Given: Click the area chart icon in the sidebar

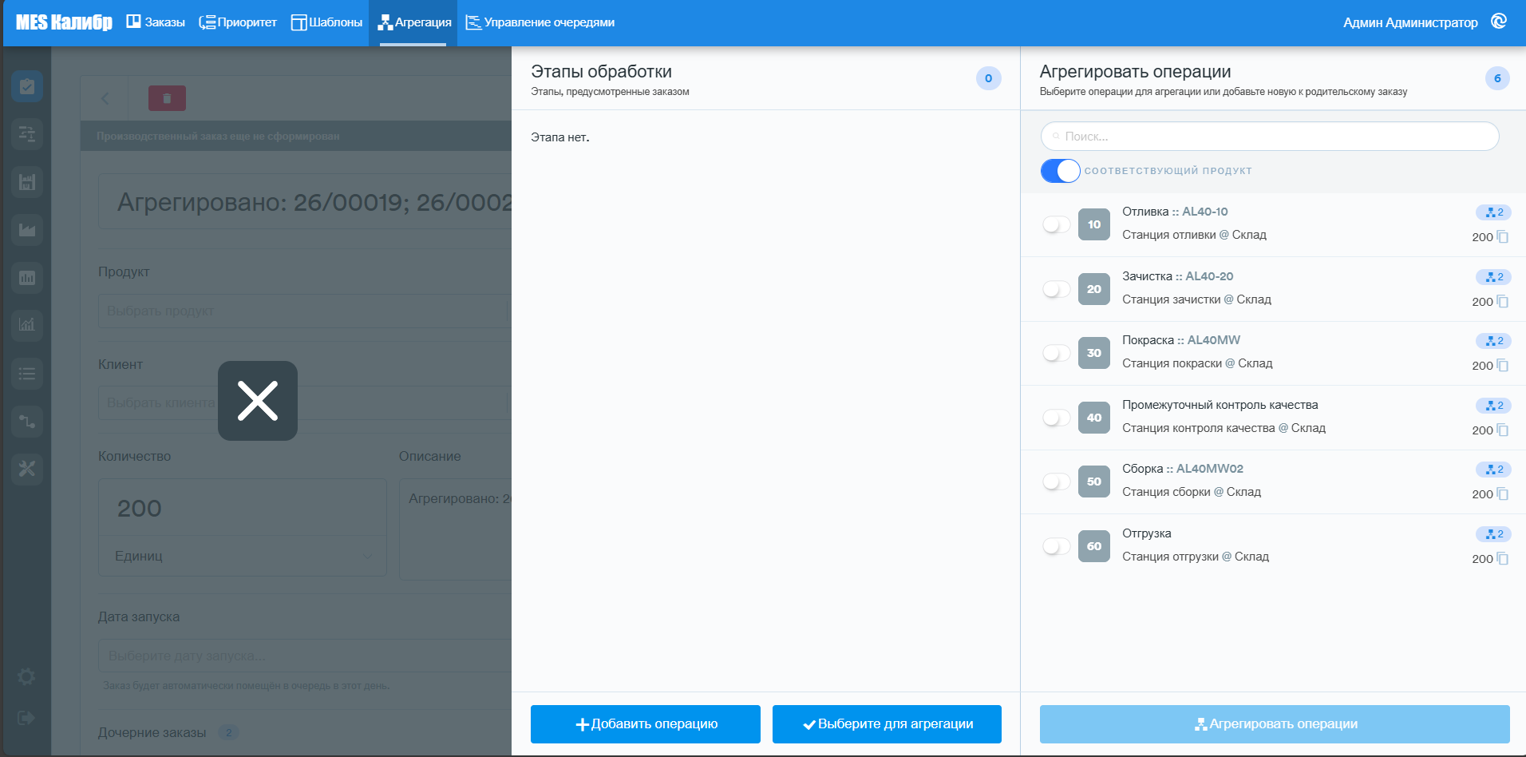Looking at the screenshot, I should (27, 230).
